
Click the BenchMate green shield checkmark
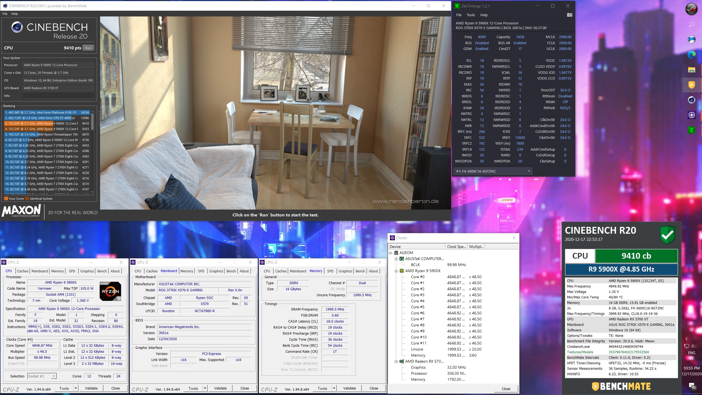pos(667,235)
